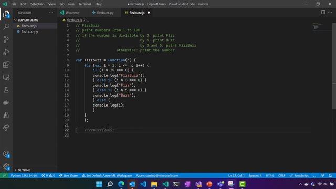
Task: Show hidden system tray icons
Action: 300,184
